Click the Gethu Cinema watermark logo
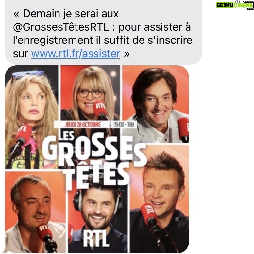The height and width of the screenshot is (254, 254). tap(235, 5)
